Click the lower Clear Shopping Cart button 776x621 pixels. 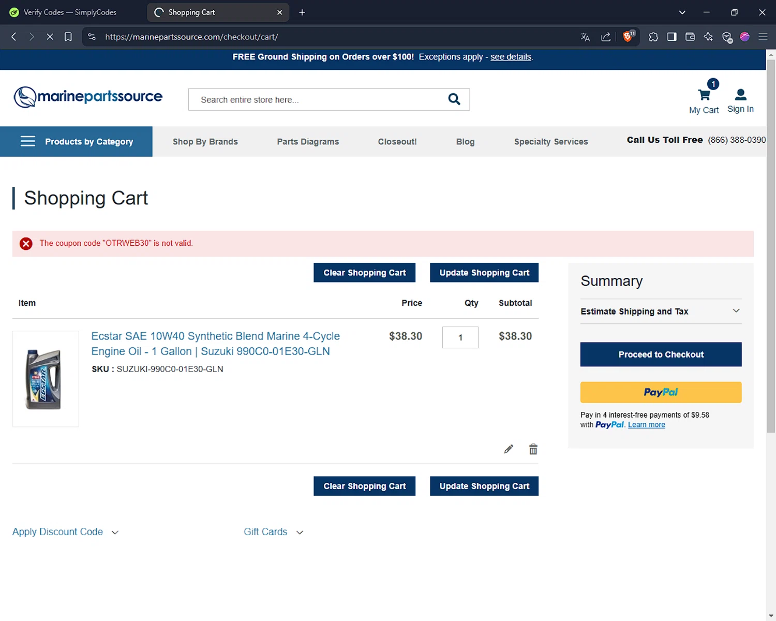(x=364, y=486)
